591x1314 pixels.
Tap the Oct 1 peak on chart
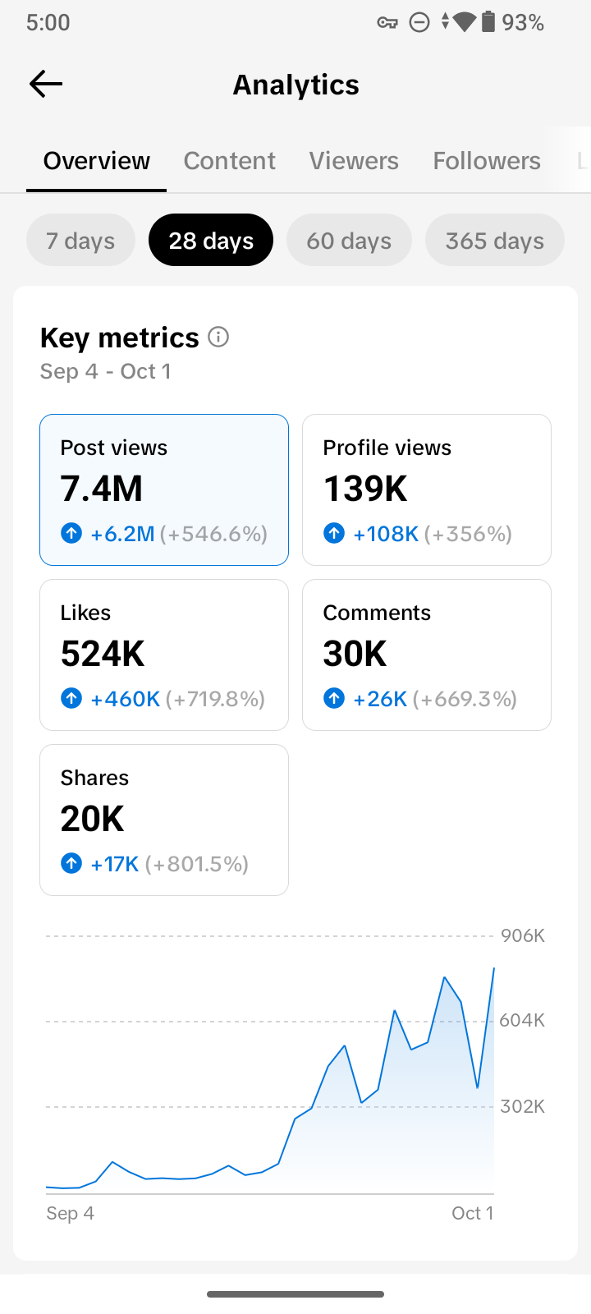pyautogui.click(x=493, y=969)
